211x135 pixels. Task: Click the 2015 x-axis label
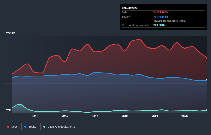pyautogui.click(x=35, y=116)
